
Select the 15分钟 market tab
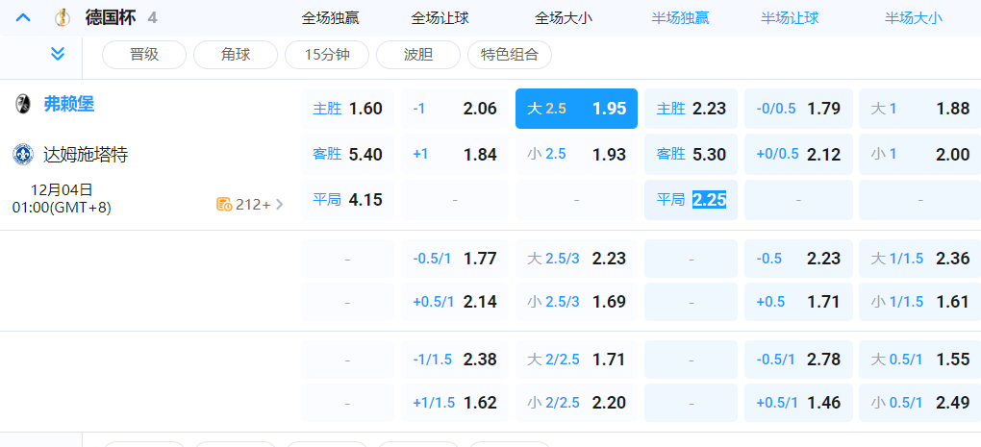(x=327, y=55)
